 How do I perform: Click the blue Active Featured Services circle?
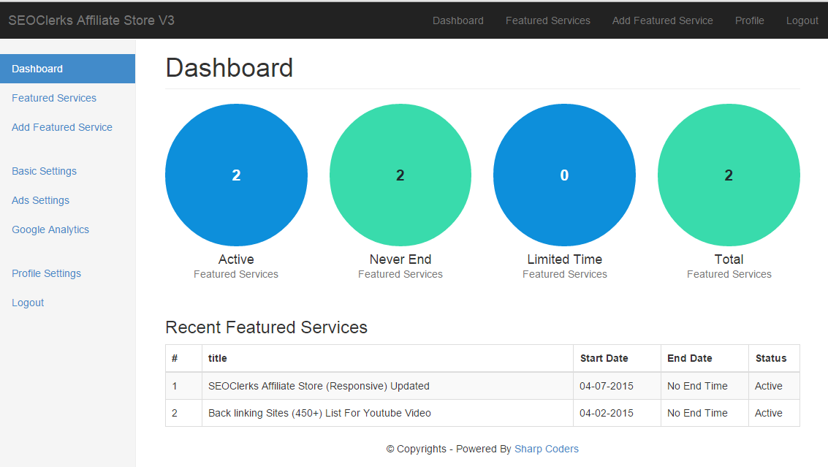click(x=236, y=175)
